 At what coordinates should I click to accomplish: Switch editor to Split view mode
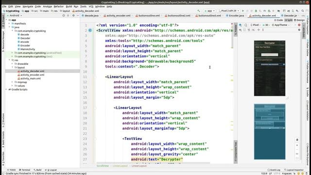coord(289,20)
